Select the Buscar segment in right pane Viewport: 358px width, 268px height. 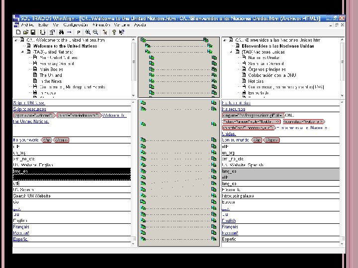280,202
